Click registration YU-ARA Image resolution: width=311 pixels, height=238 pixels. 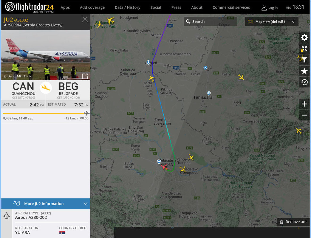point(22,232)
